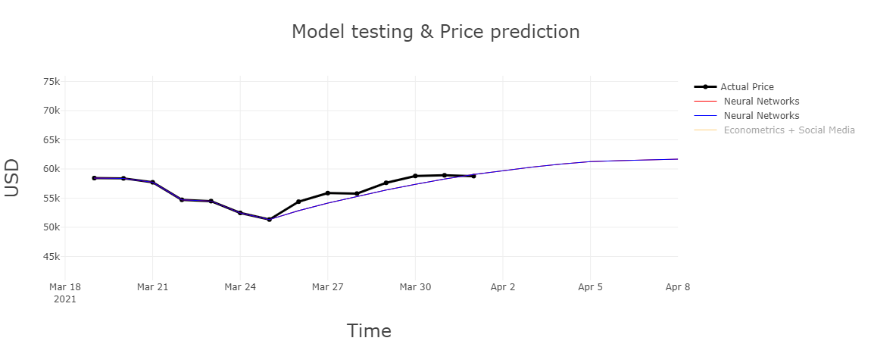Toggle the Actual Price legend entry

tap(747, 86)
